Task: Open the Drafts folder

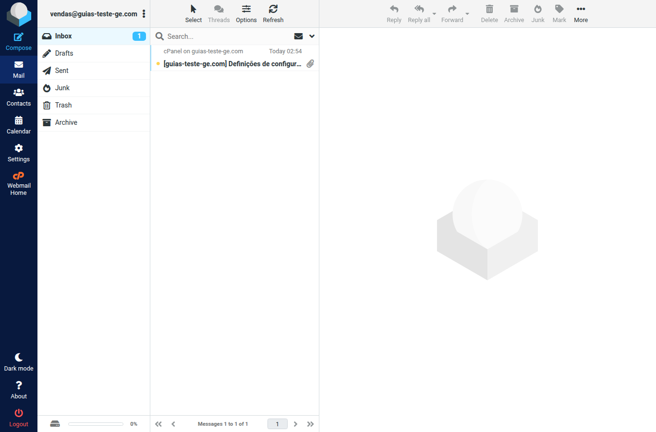Action: 94,53
